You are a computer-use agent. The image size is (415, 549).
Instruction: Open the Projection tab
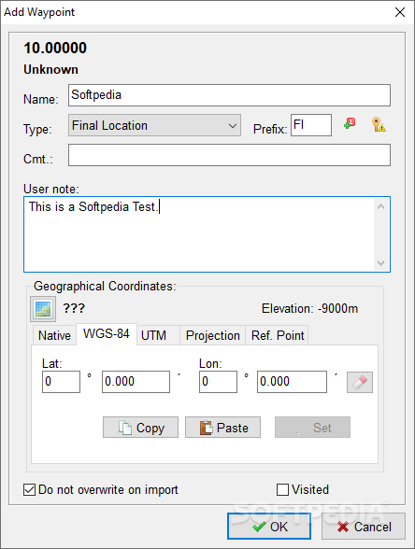(213, 335)
